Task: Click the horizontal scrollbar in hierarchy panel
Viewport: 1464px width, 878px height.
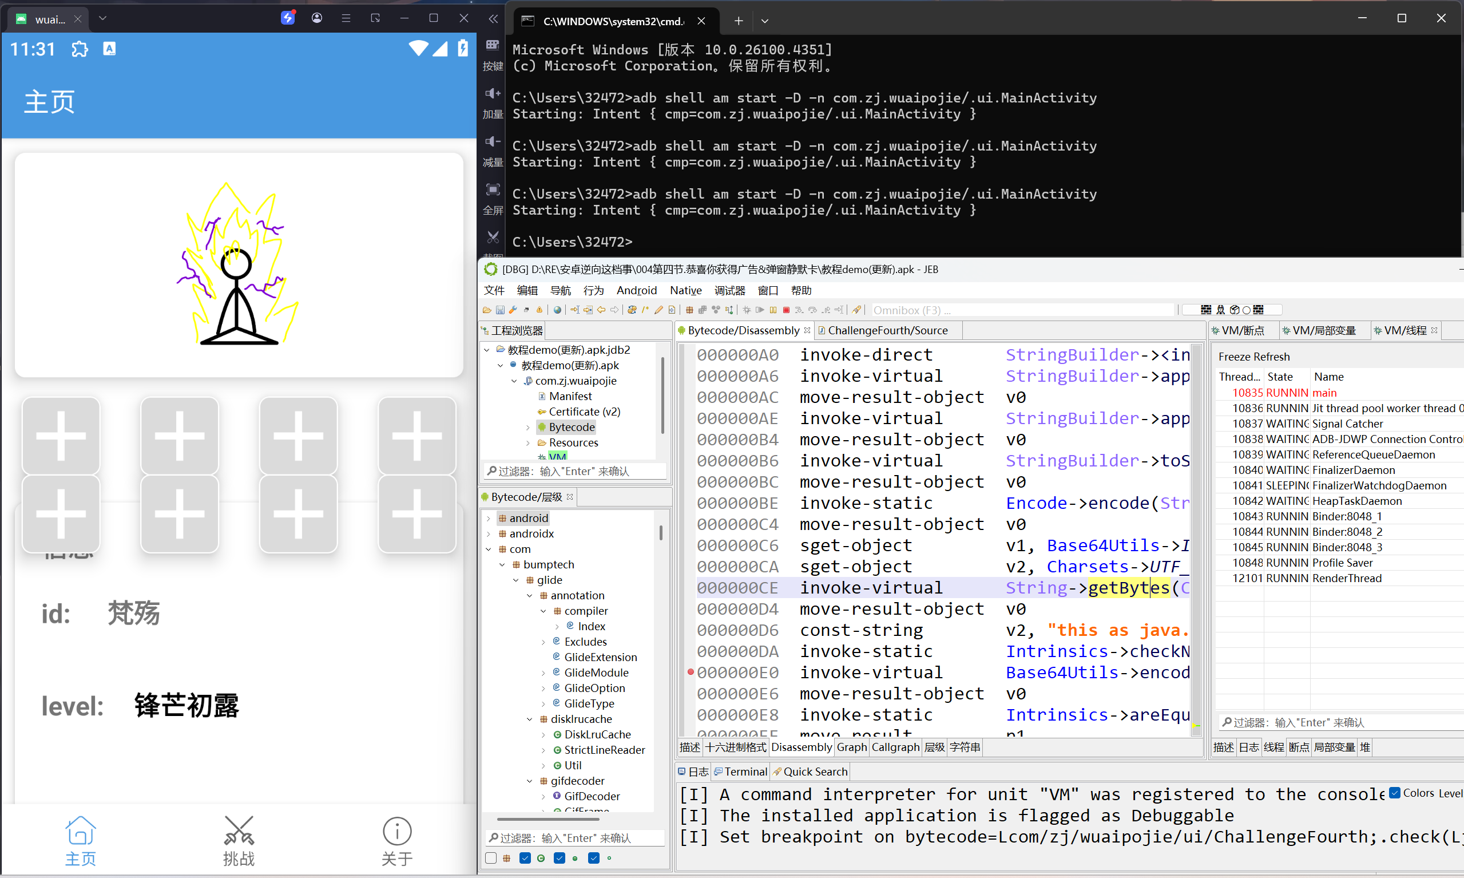Action: click(548, 820)
